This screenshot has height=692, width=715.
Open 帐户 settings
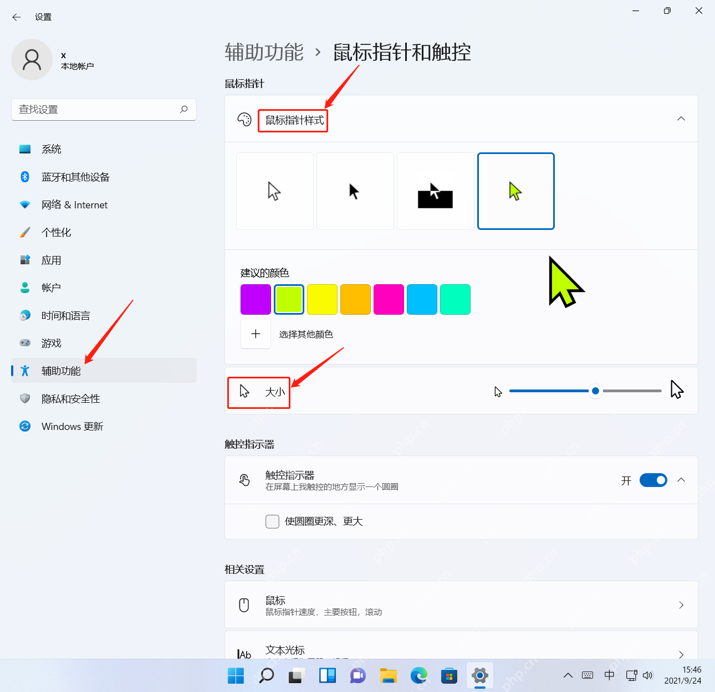click(x=104, y=288)
